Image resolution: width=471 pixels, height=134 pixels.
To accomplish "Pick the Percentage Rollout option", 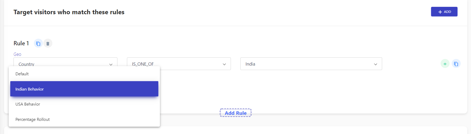I will (84, 120).
